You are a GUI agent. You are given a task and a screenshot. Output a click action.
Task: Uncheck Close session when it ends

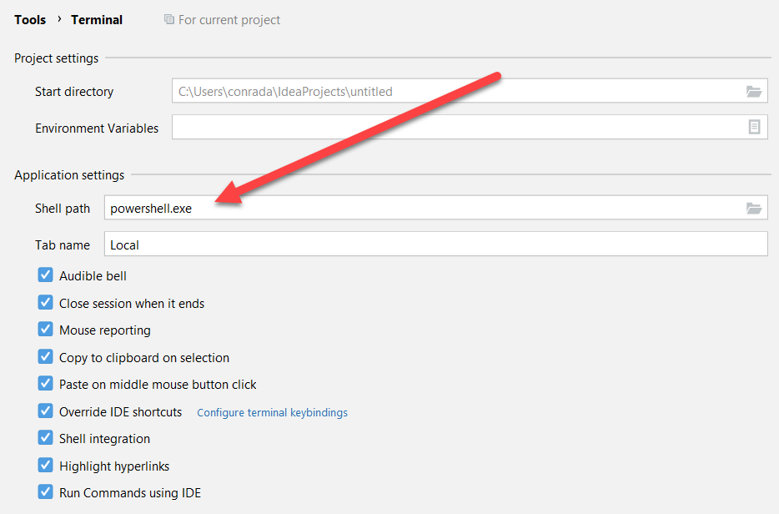click(46, 303)
